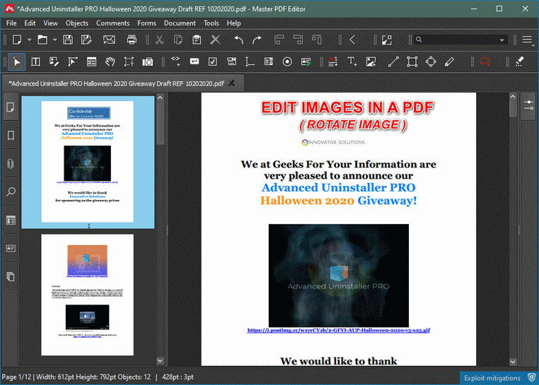Click thumbnail panel scroll down arrow
This screenshot has height=385, width=539.
click(x=160, y=360)
